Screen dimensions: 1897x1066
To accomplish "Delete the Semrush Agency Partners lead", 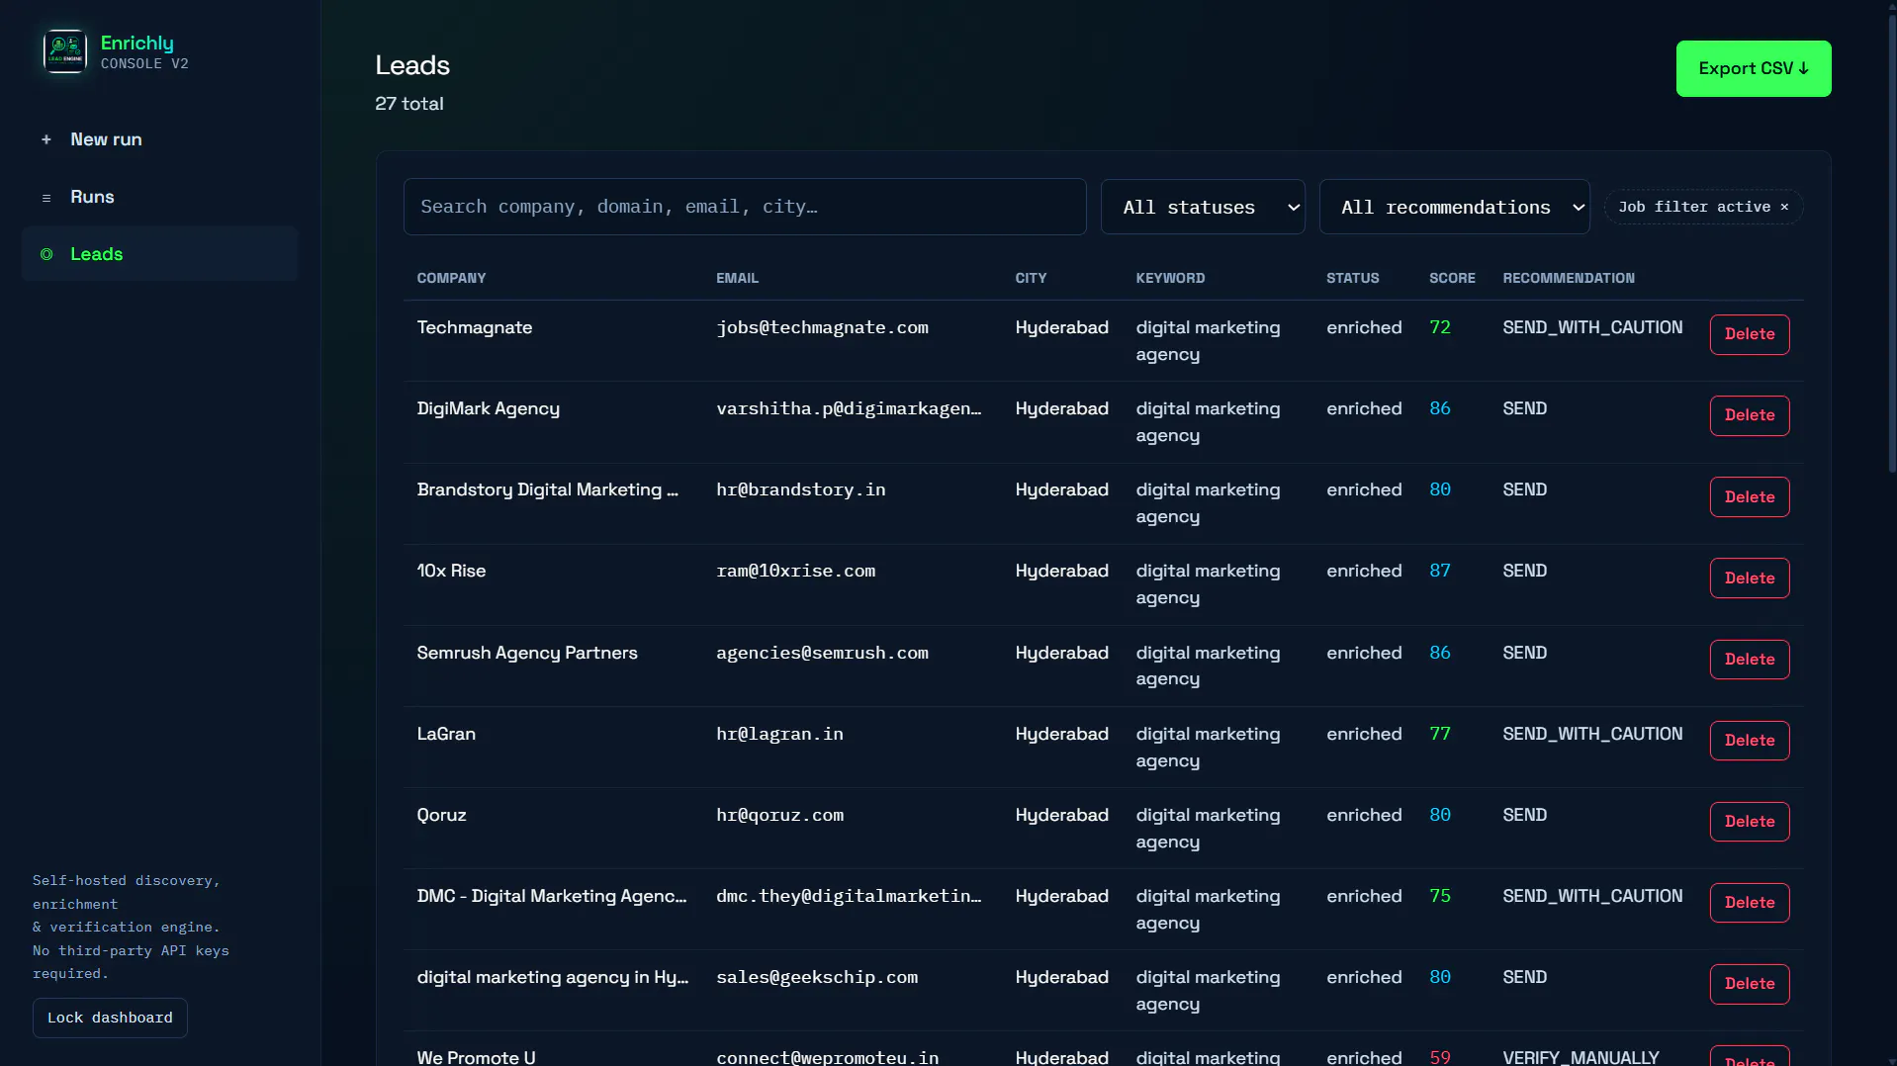I will (x=1749, y=659).
